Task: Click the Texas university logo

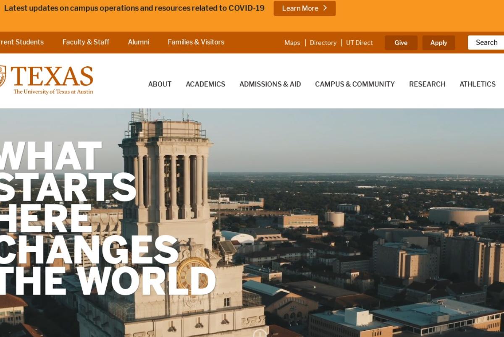Action: click(46, 80)
